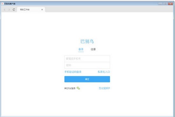Click the browser back arrow

[x=4, y=10]
